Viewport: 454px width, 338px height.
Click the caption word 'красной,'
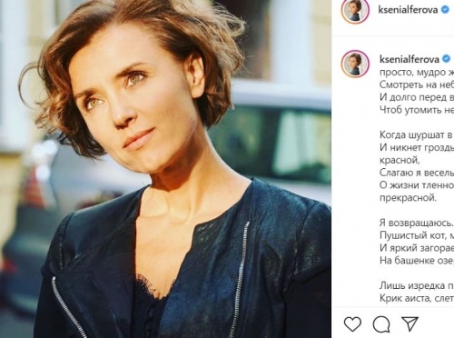coord(400,160)
